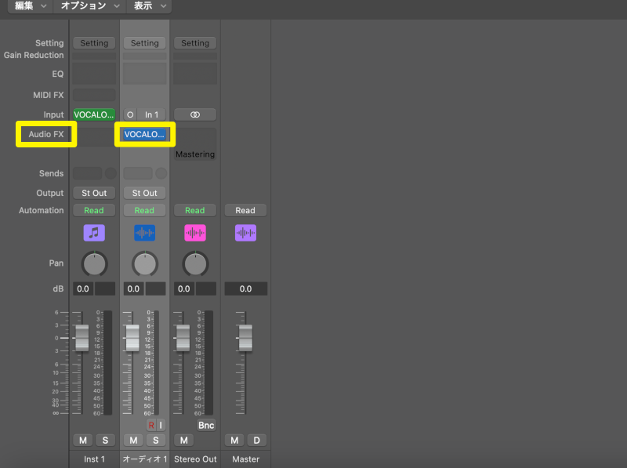Viewport: 627px width, 468px height.
Task: Mute the Master channel strip
Action: 234,441
